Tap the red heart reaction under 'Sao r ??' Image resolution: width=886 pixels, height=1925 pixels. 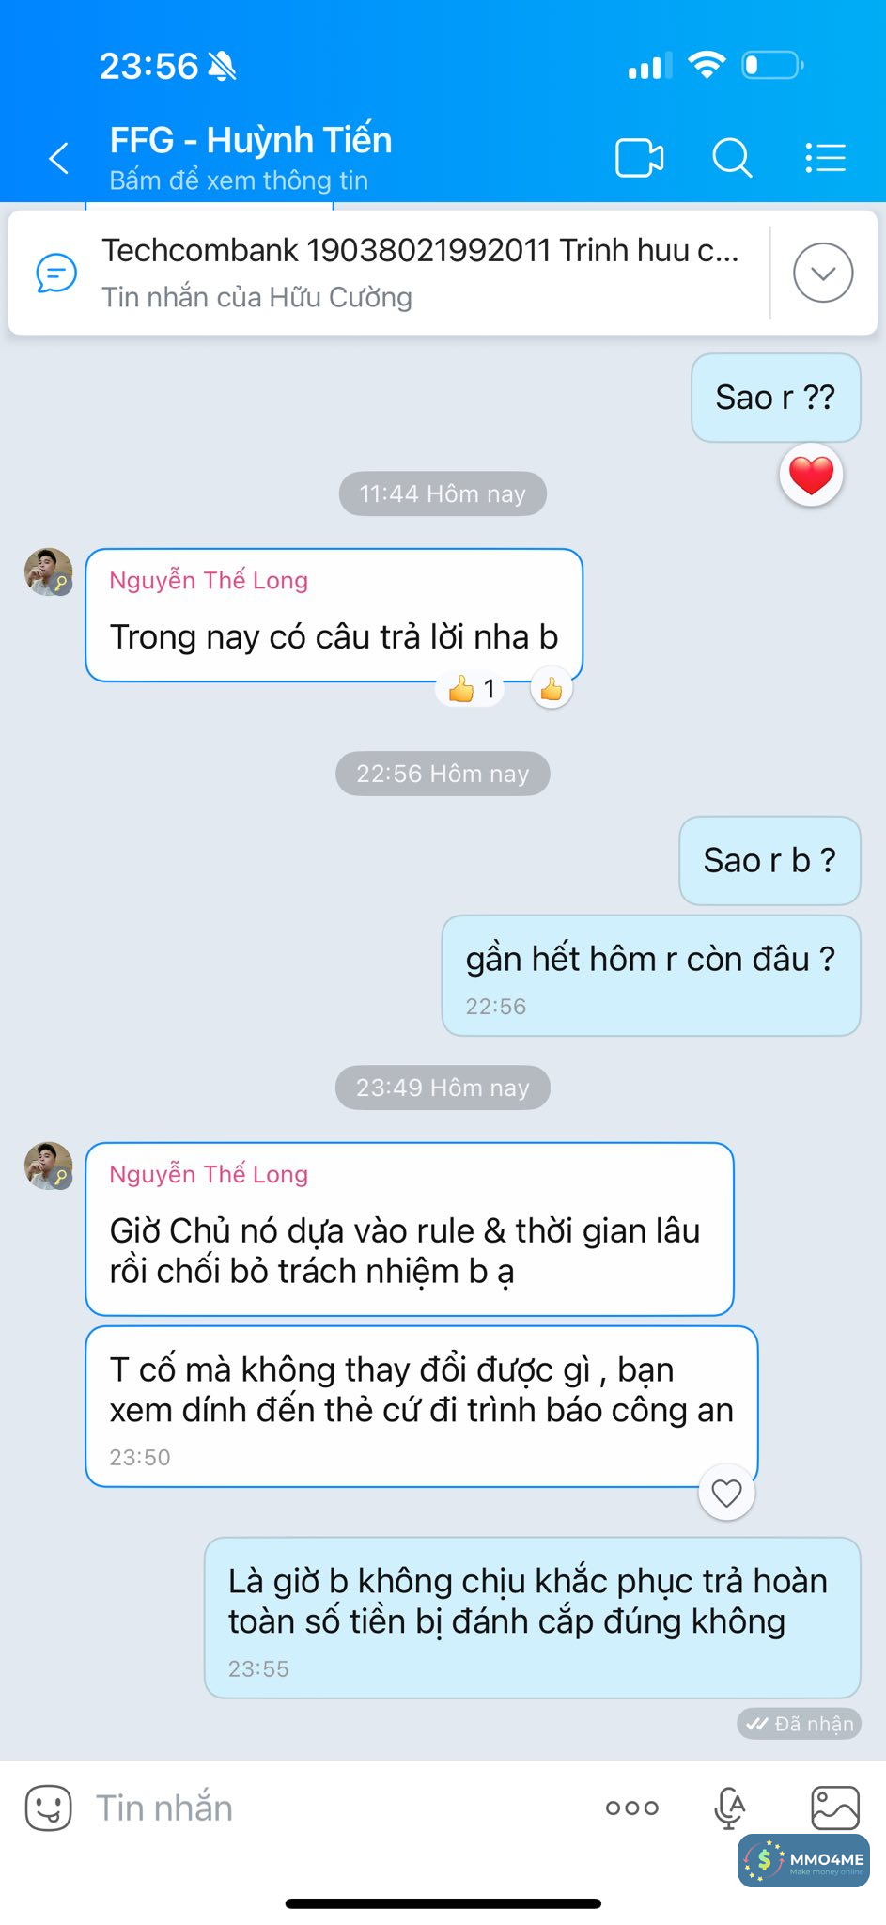click(x=811, y=475)
